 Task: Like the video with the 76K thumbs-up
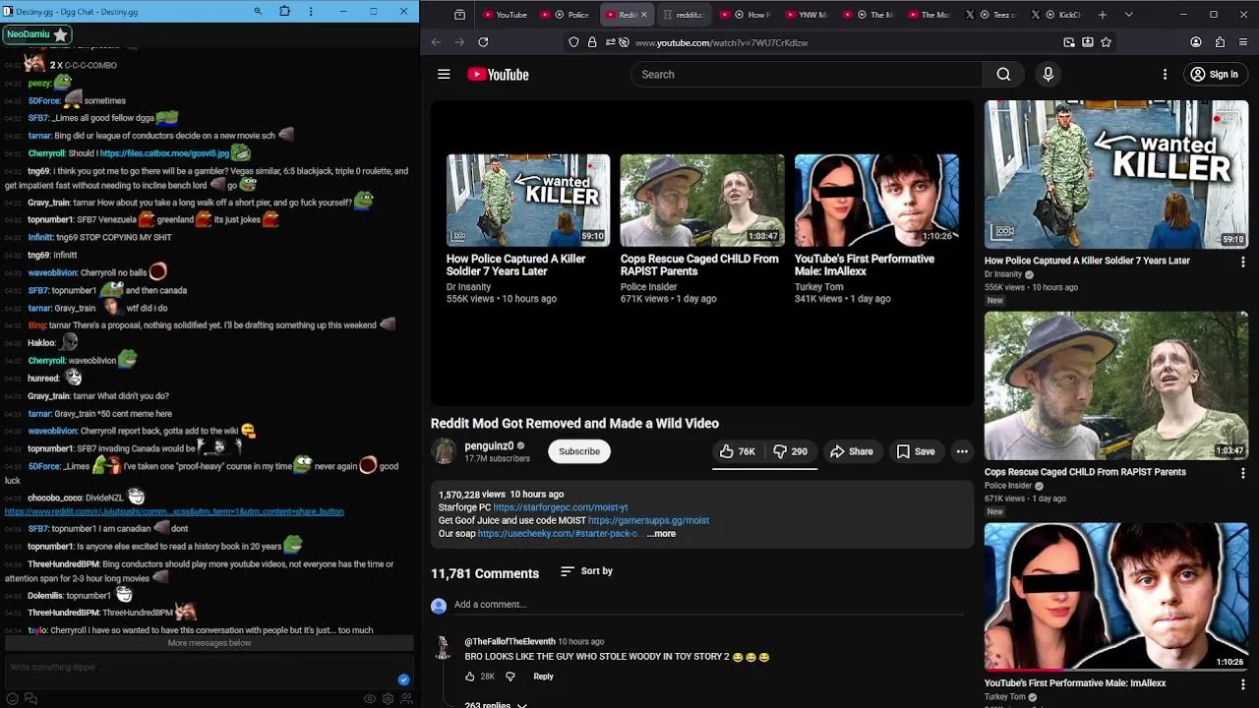tap(737, 451)
